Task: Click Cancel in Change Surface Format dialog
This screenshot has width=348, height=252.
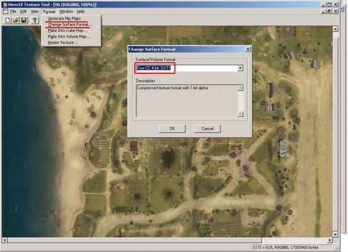Action: coord(207,129)
